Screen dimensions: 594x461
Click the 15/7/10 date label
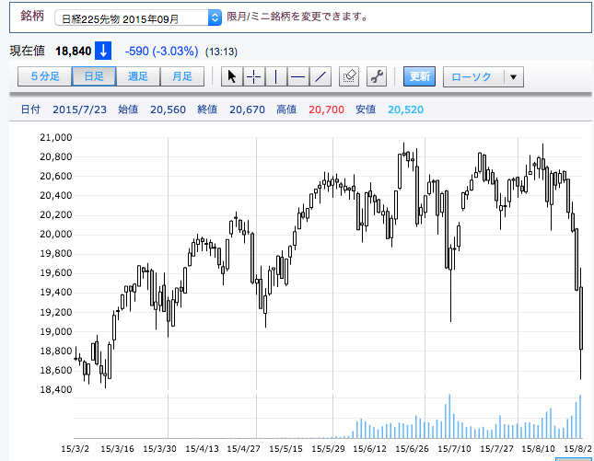point(454,449)
